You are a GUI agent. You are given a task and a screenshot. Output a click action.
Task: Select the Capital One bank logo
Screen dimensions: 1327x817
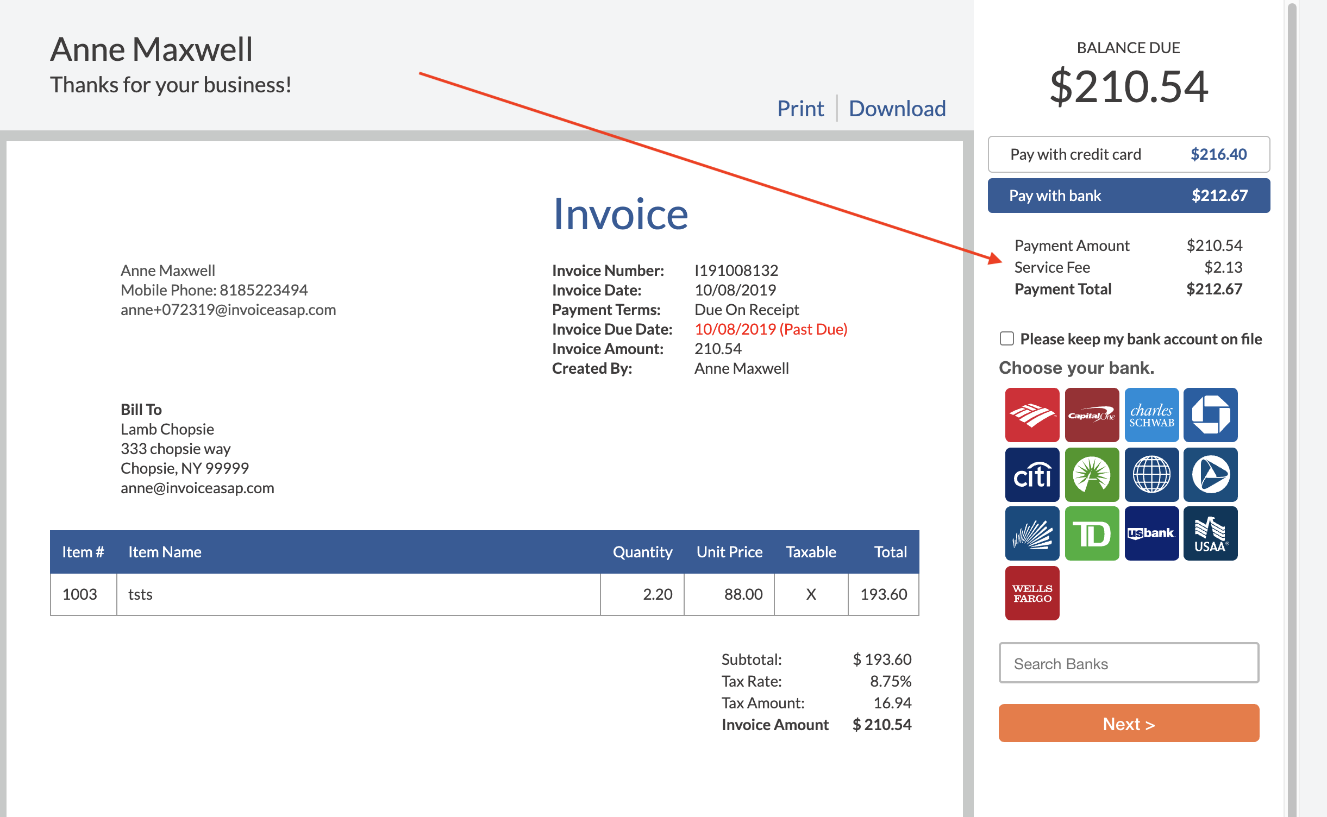point(1092,416)
